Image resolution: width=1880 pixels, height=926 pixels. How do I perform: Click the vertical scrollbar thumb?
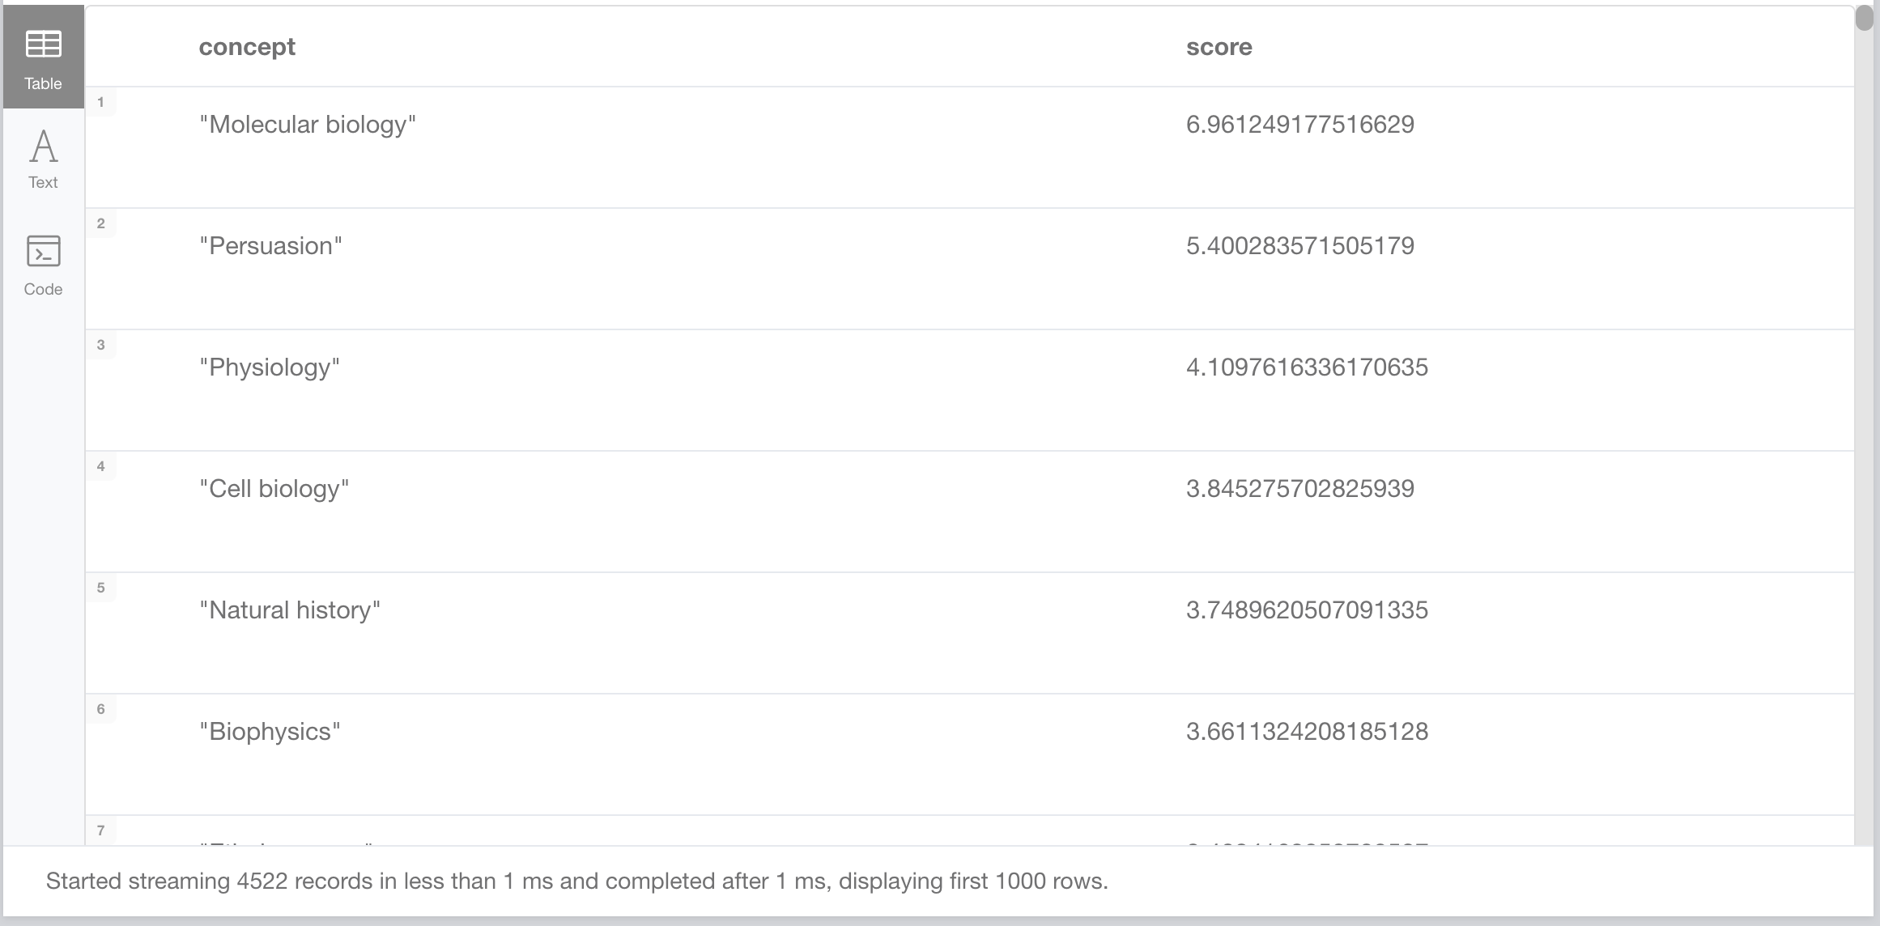click(1864, 18)
